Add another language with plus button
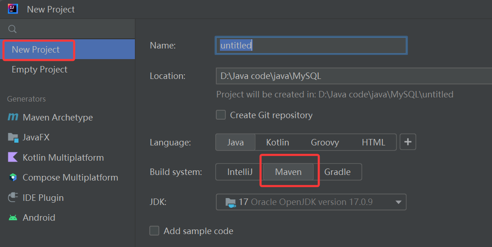Screen dimensions: 492x247 click(407, 142)
